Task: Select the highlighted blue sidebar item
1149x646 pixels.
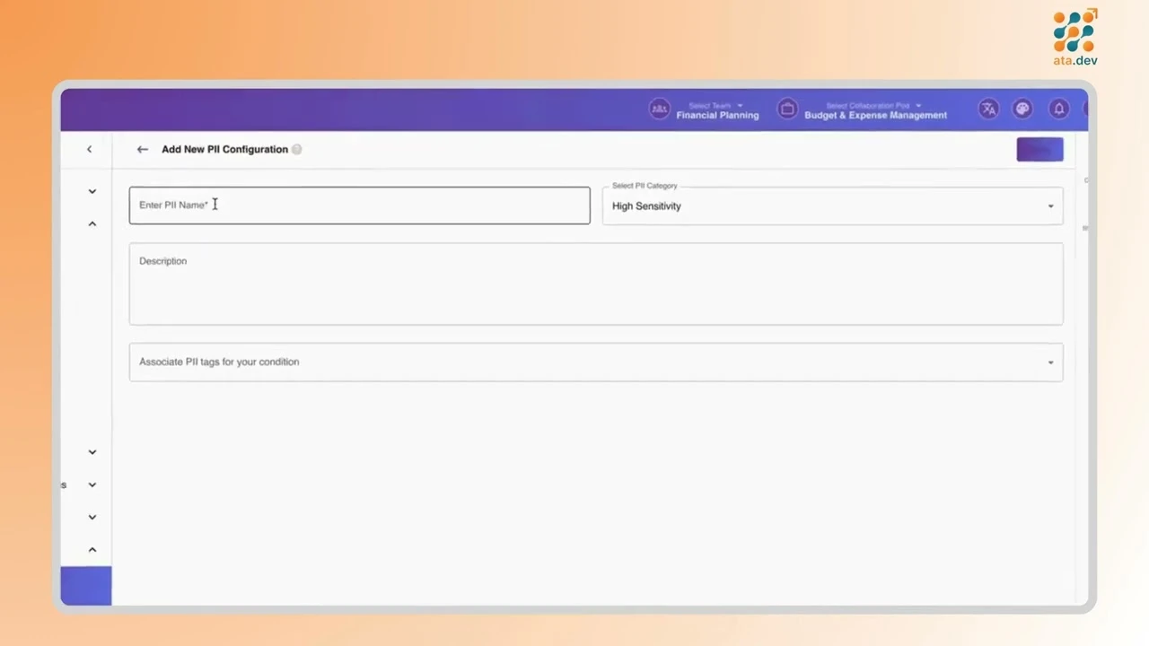Action: click(85, 585)
